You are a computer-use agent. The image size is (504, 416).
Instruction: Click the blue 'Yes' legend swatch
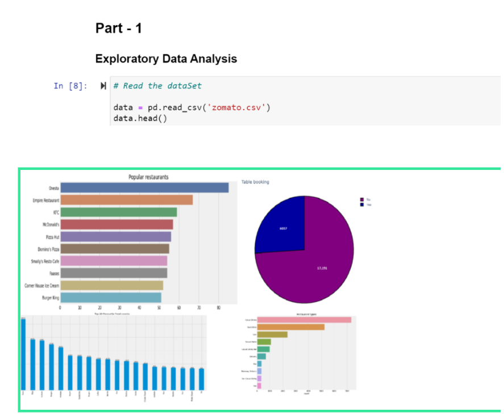pyautogui.click(x=362, y=205)
